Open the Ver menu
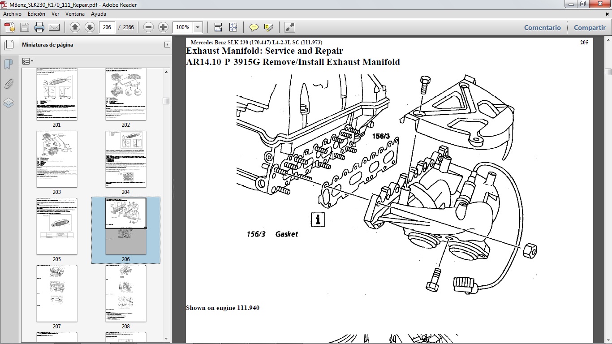The image size is (612, 344). (56, 14)
